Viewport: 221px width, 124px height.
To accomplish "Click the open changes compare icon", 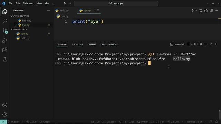I will [x=201, y=10].
